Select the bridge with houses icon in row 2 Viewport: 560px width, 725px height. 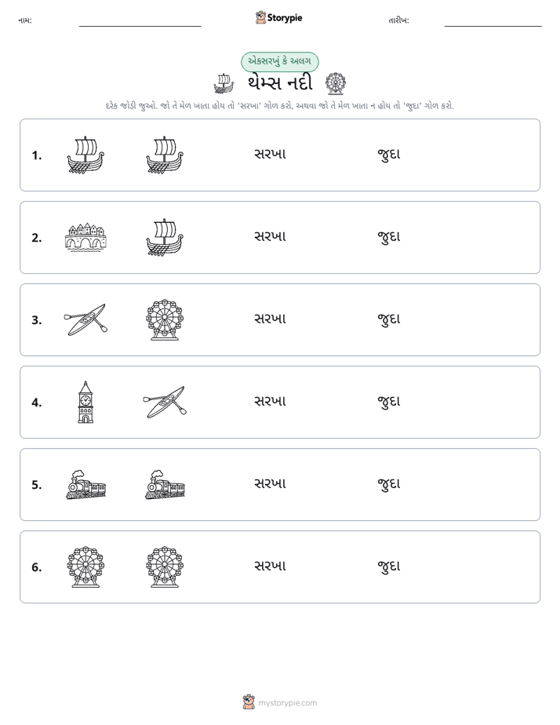point(85,237)
